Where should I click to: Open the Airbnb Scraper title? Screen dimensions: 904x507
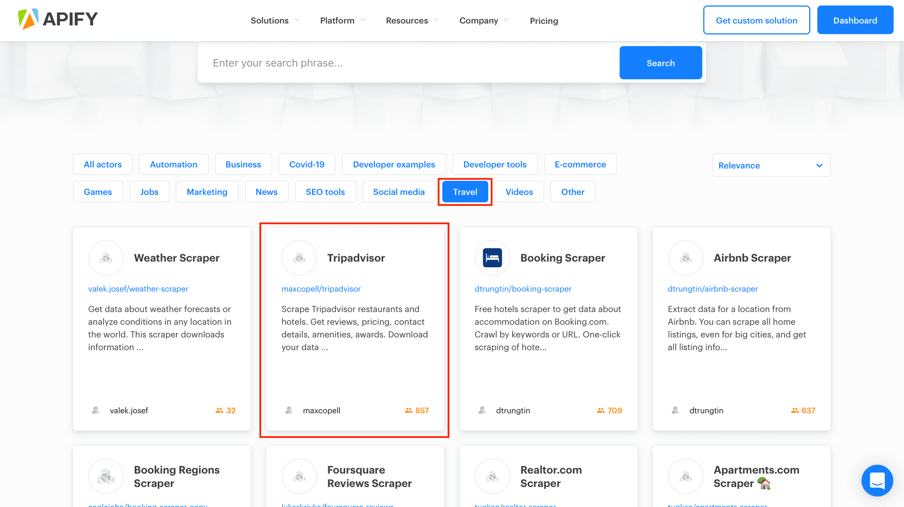click(752, 258)
